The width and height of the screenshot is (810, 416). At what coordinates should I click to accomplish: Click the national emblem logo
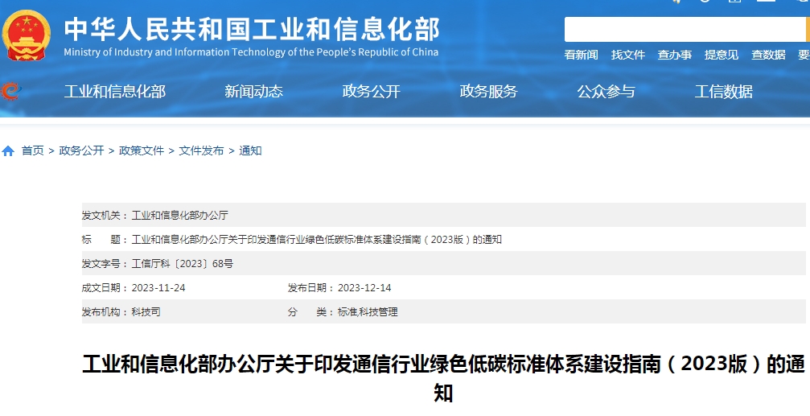[27, 35]
